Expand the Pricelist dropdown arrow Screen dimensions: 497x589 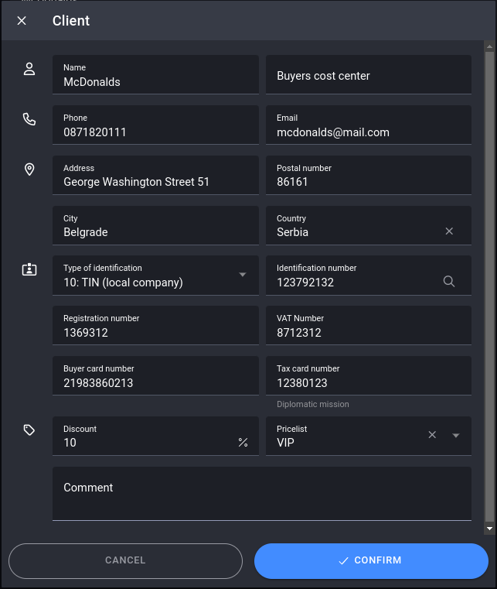pos(456,435)
